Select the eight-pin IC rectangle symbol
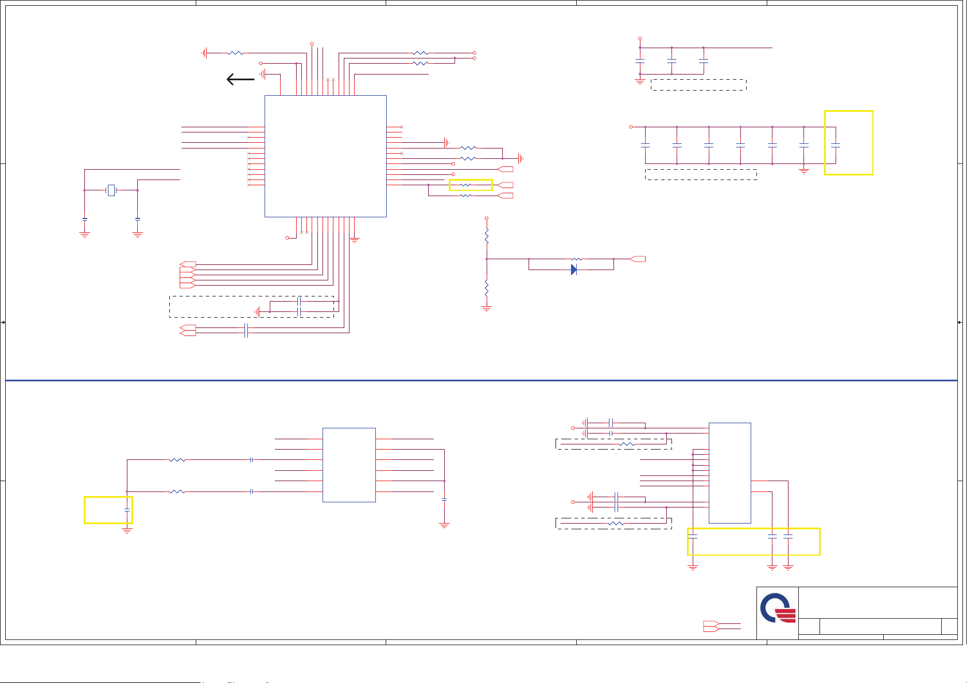 [x=349, y=465]
